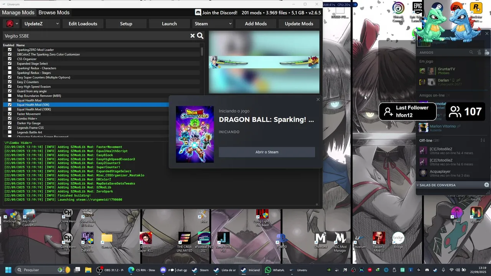This screenshot has height=276, width=491.
Task: Click Add Mods button
Action: 256,24
